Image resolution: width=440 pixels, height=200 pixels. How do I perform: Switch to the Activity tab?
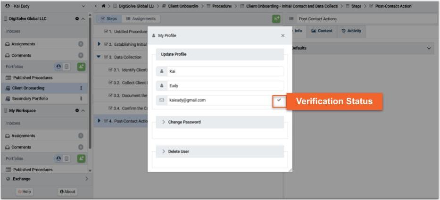click(351, 31)
